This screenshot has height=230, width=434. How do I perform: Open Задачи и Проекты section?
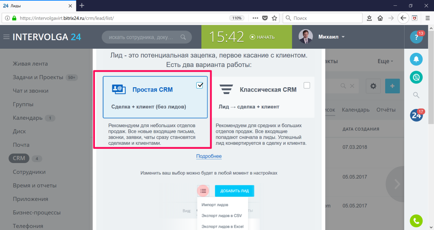point(38,77)
